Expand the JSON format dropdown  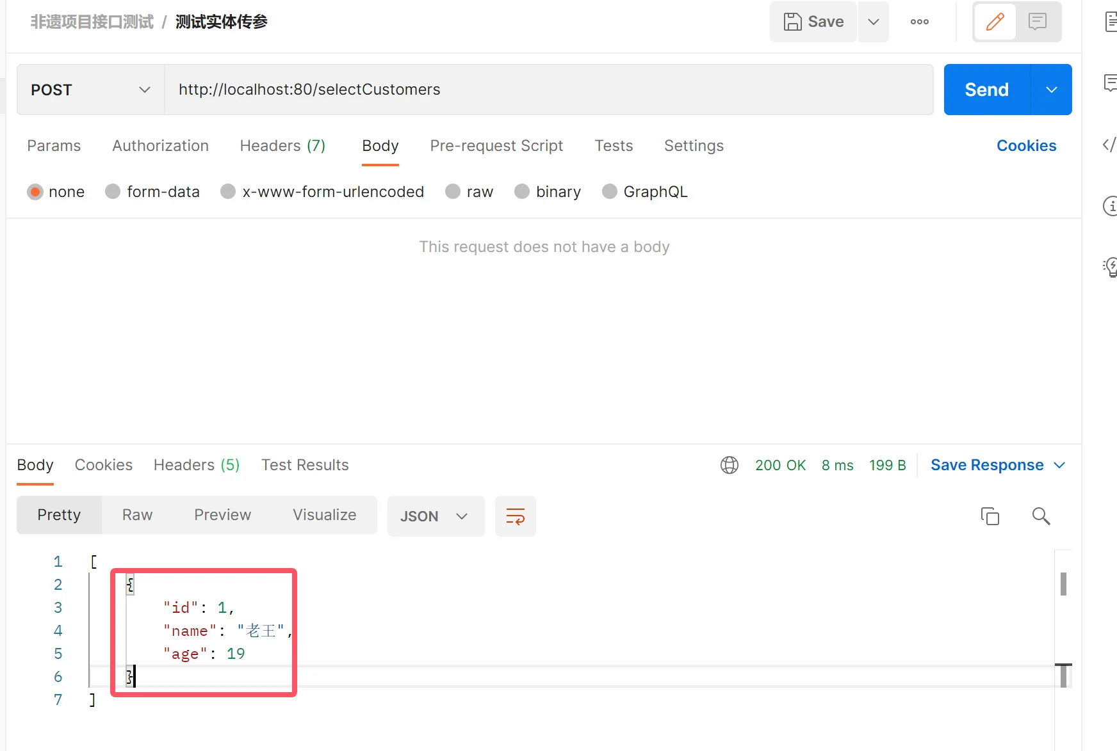tap(436, 516)
